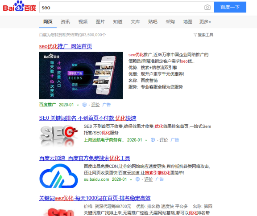
Task: Open the 地图 tab
Action: click(187, 21)
